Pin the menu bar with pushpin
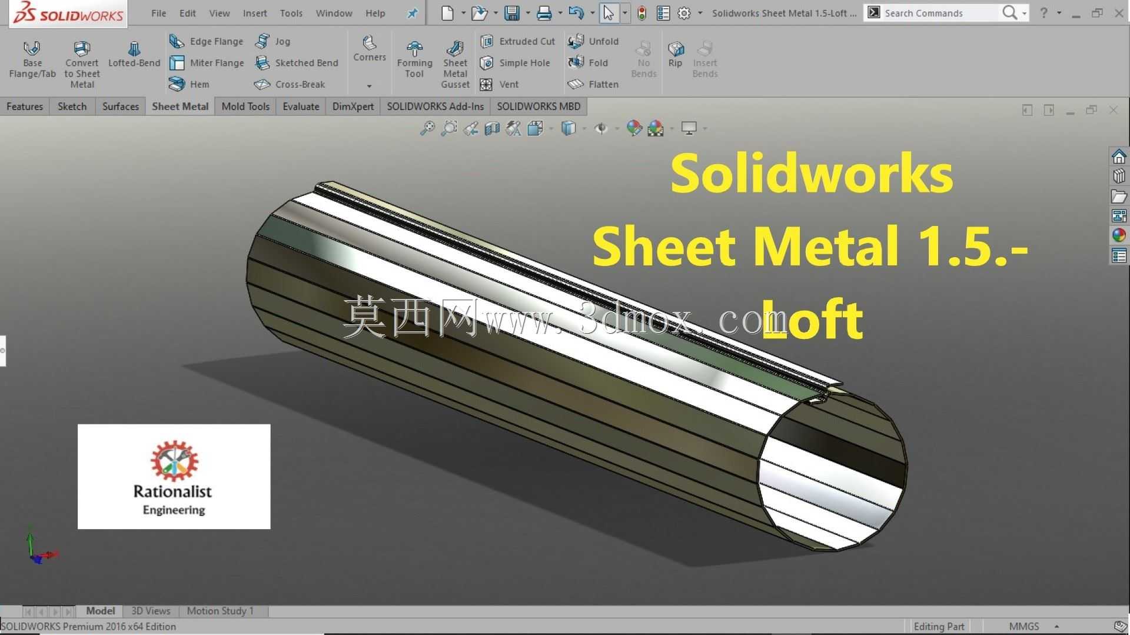This screenshot has height=635, width=1130. coord(413,13)
